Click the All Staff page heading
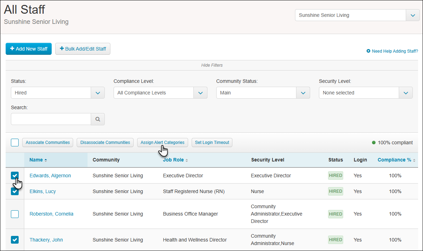Image resolution: width=423 pixels, height=251 pixels. (24, 9)
